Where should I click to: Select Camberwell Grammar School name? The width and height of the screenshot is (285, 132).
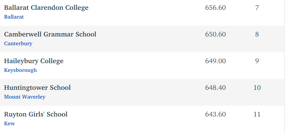coord(50,34)
